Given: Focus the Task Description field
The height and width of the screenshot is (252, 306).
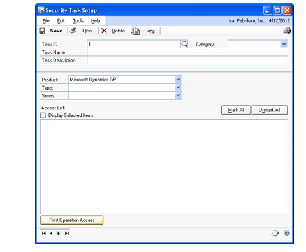Looking at the screenshot, I should coord(187,60).
